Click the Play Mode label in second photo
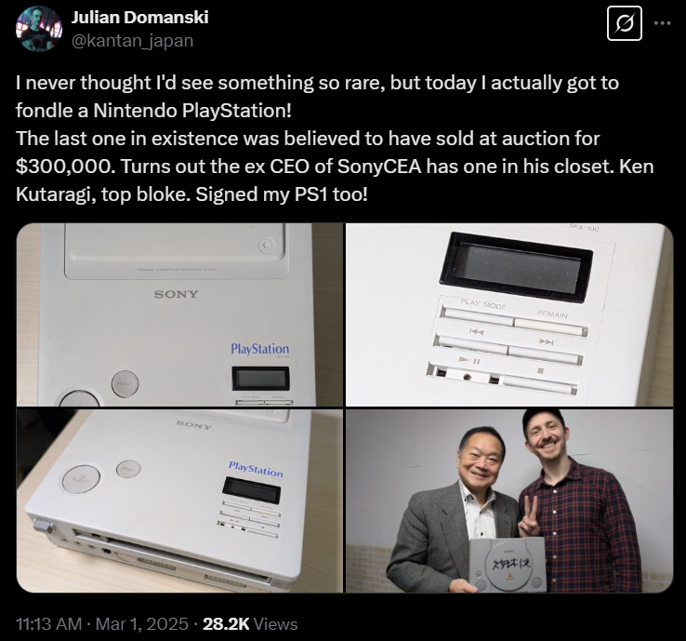This screenshot has height=641, width=686. [483, 304]
